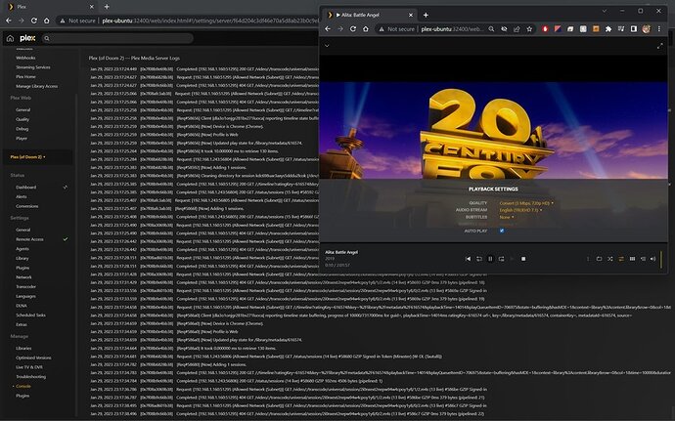Open the Subtitles dropdown set to None

[x=507, y=217]
